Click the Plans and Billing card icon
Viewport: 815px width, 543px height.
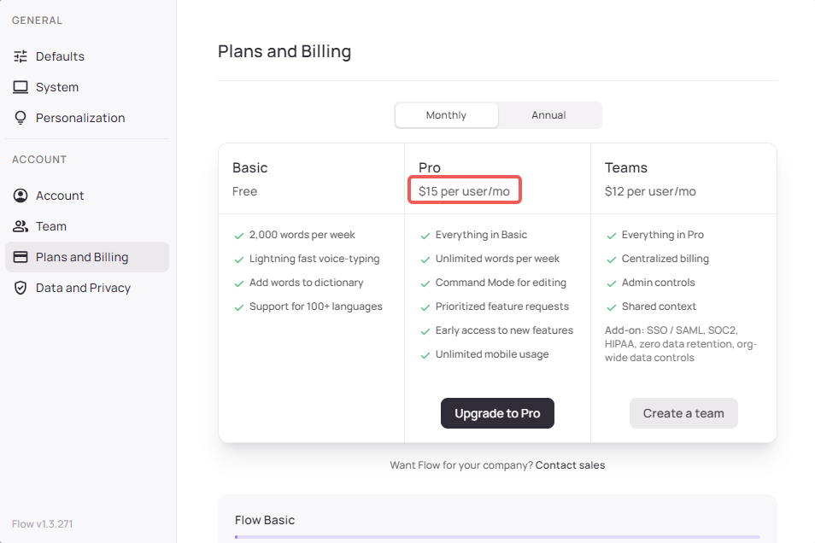21,257
